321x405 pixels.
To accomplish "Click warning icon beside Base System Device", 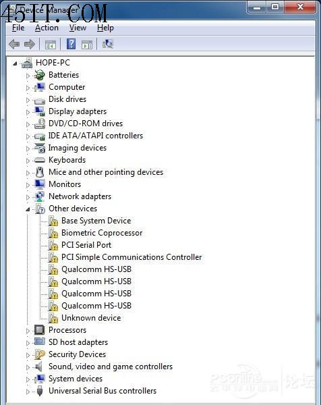I will point(53,221).
